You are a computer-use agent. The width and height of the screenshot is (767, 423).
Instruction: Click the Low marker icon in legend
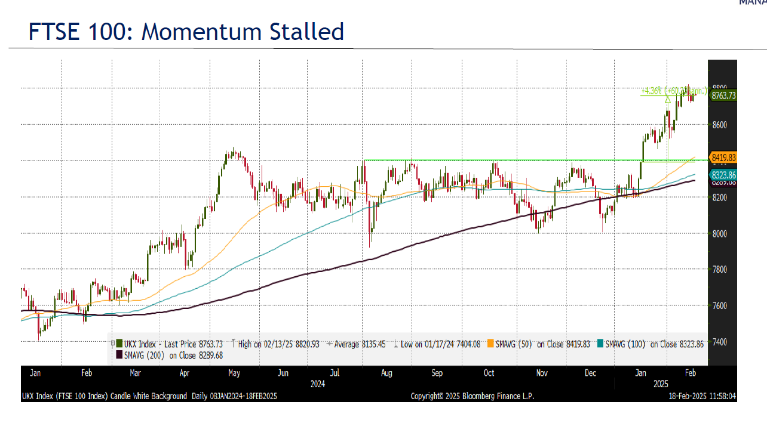coord(395,344)
